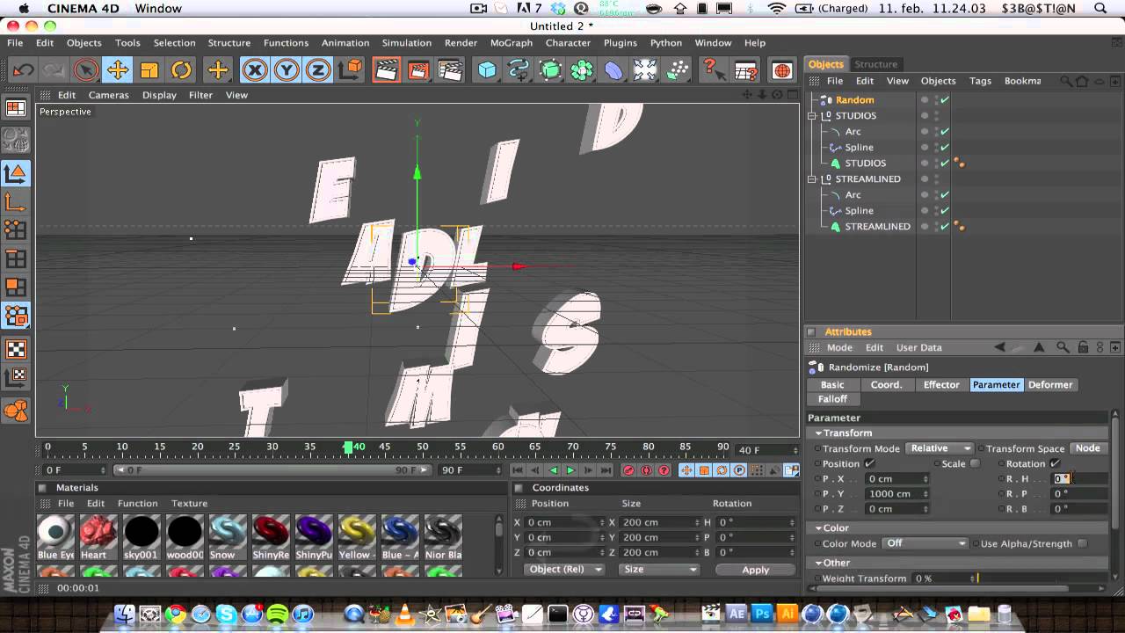Collapse the STREAMLINED tree group

click(x=813, y=179)
